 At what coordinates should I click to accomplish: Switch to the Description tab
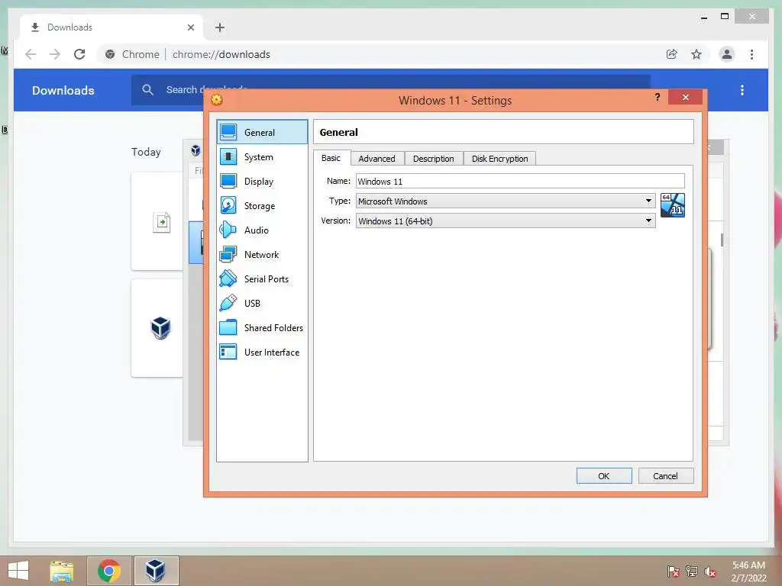tap(434, 159)
